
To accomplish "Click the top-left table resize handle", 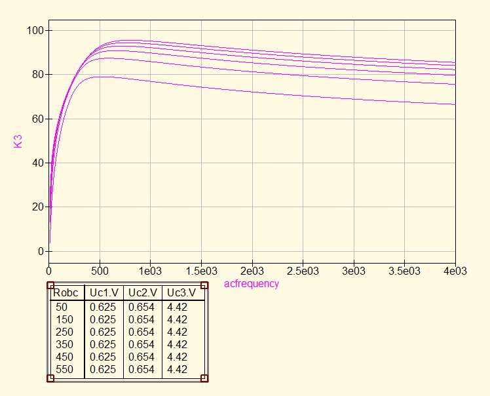I will tap(50, 286).
